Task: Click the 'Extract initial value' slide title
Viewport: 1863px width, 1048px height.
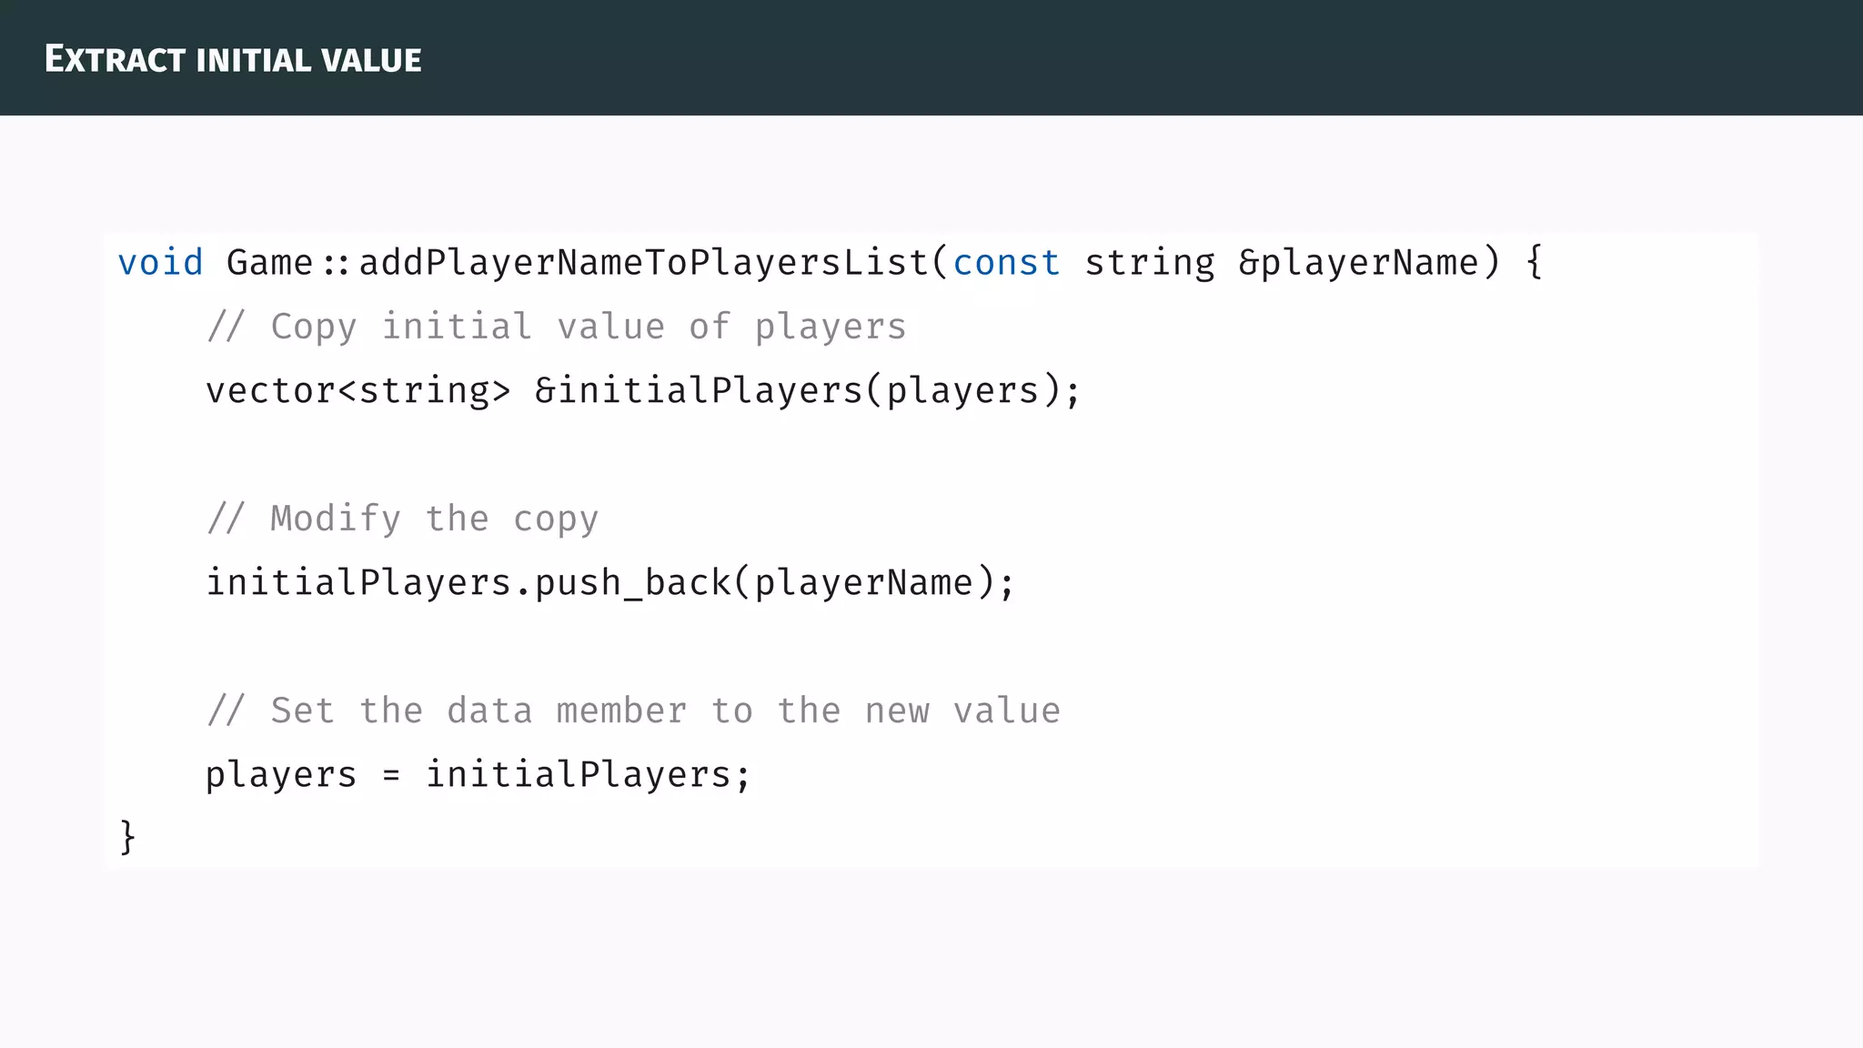Action: tap(233, 59)
